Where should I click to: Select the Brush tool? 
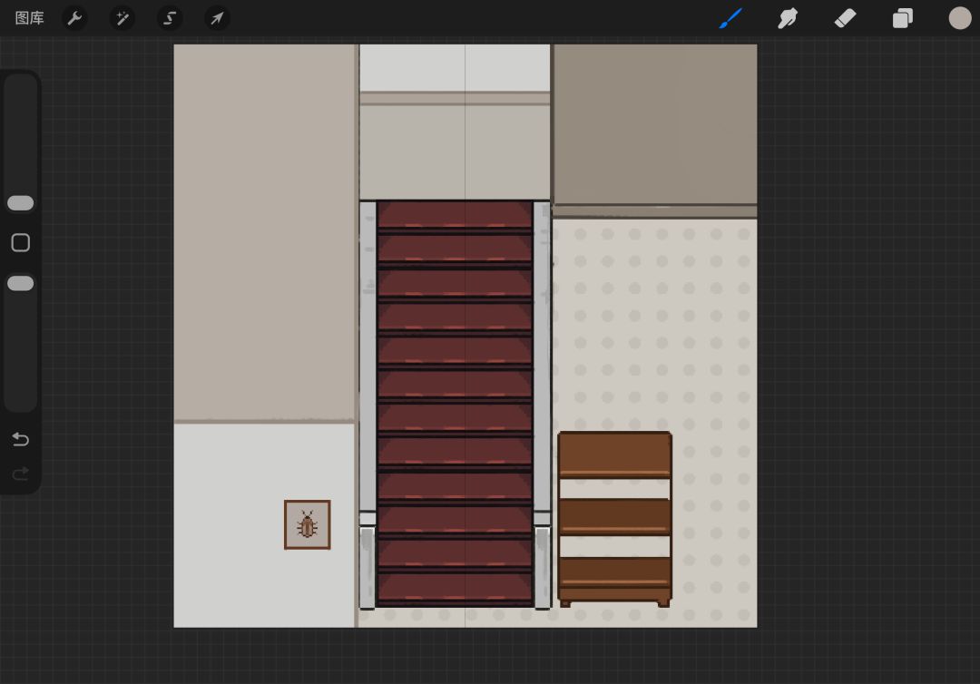[730, 18]
